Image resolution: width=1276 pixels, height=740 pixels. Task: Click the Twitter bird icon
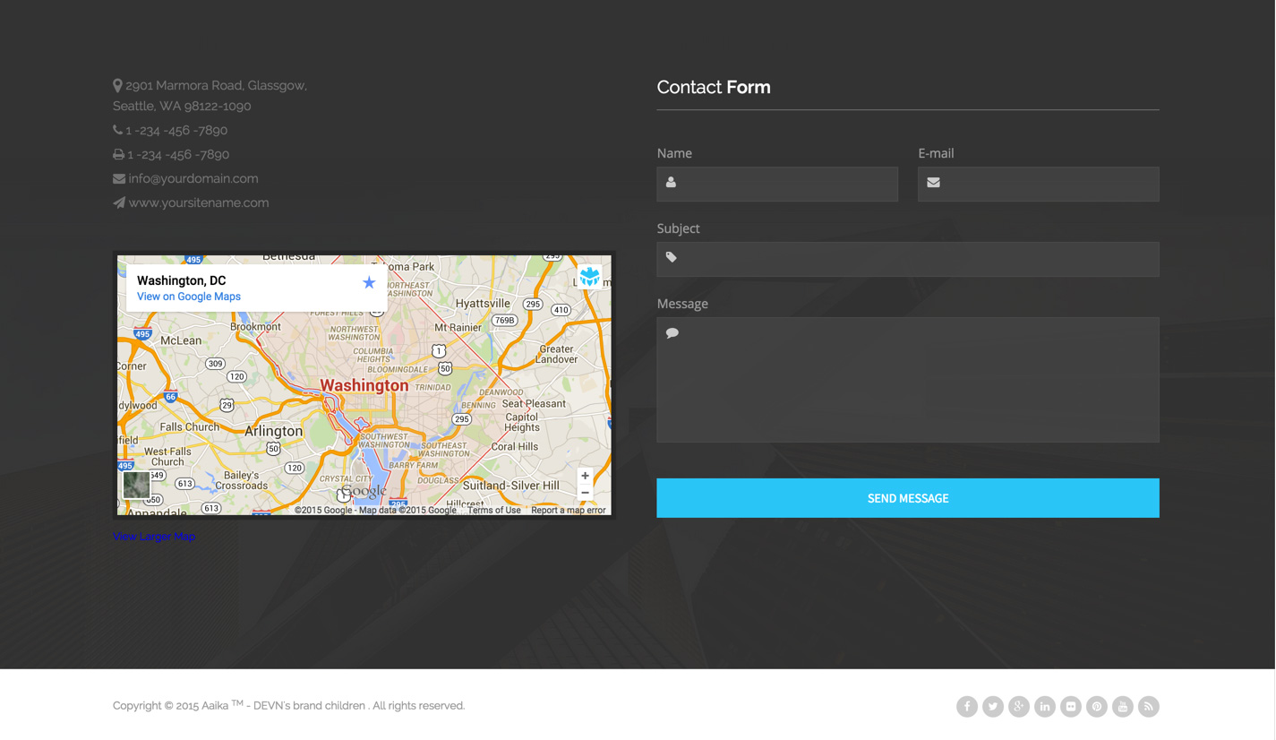(993, 707)
